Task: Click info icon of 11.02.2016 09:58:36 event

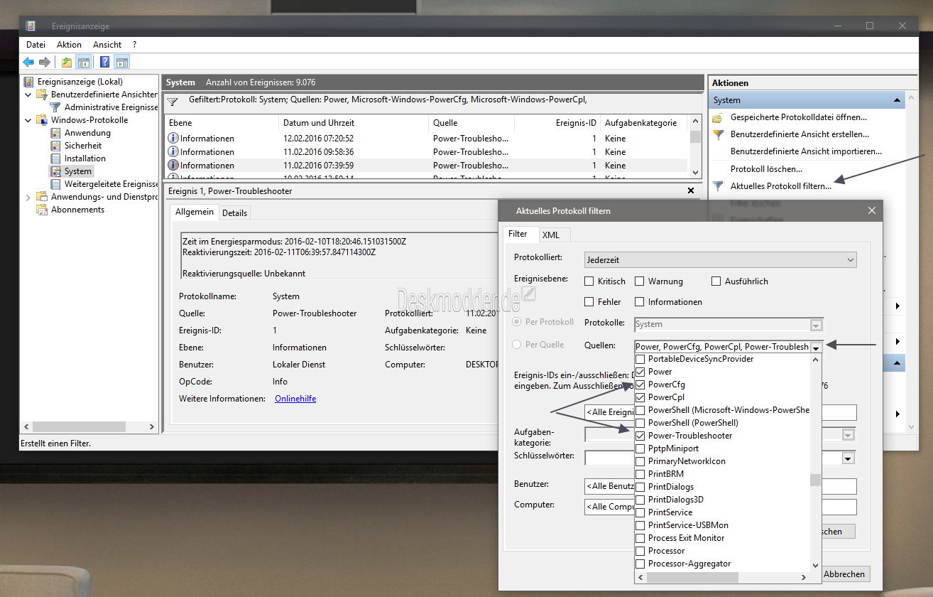Action: point(173,151)
